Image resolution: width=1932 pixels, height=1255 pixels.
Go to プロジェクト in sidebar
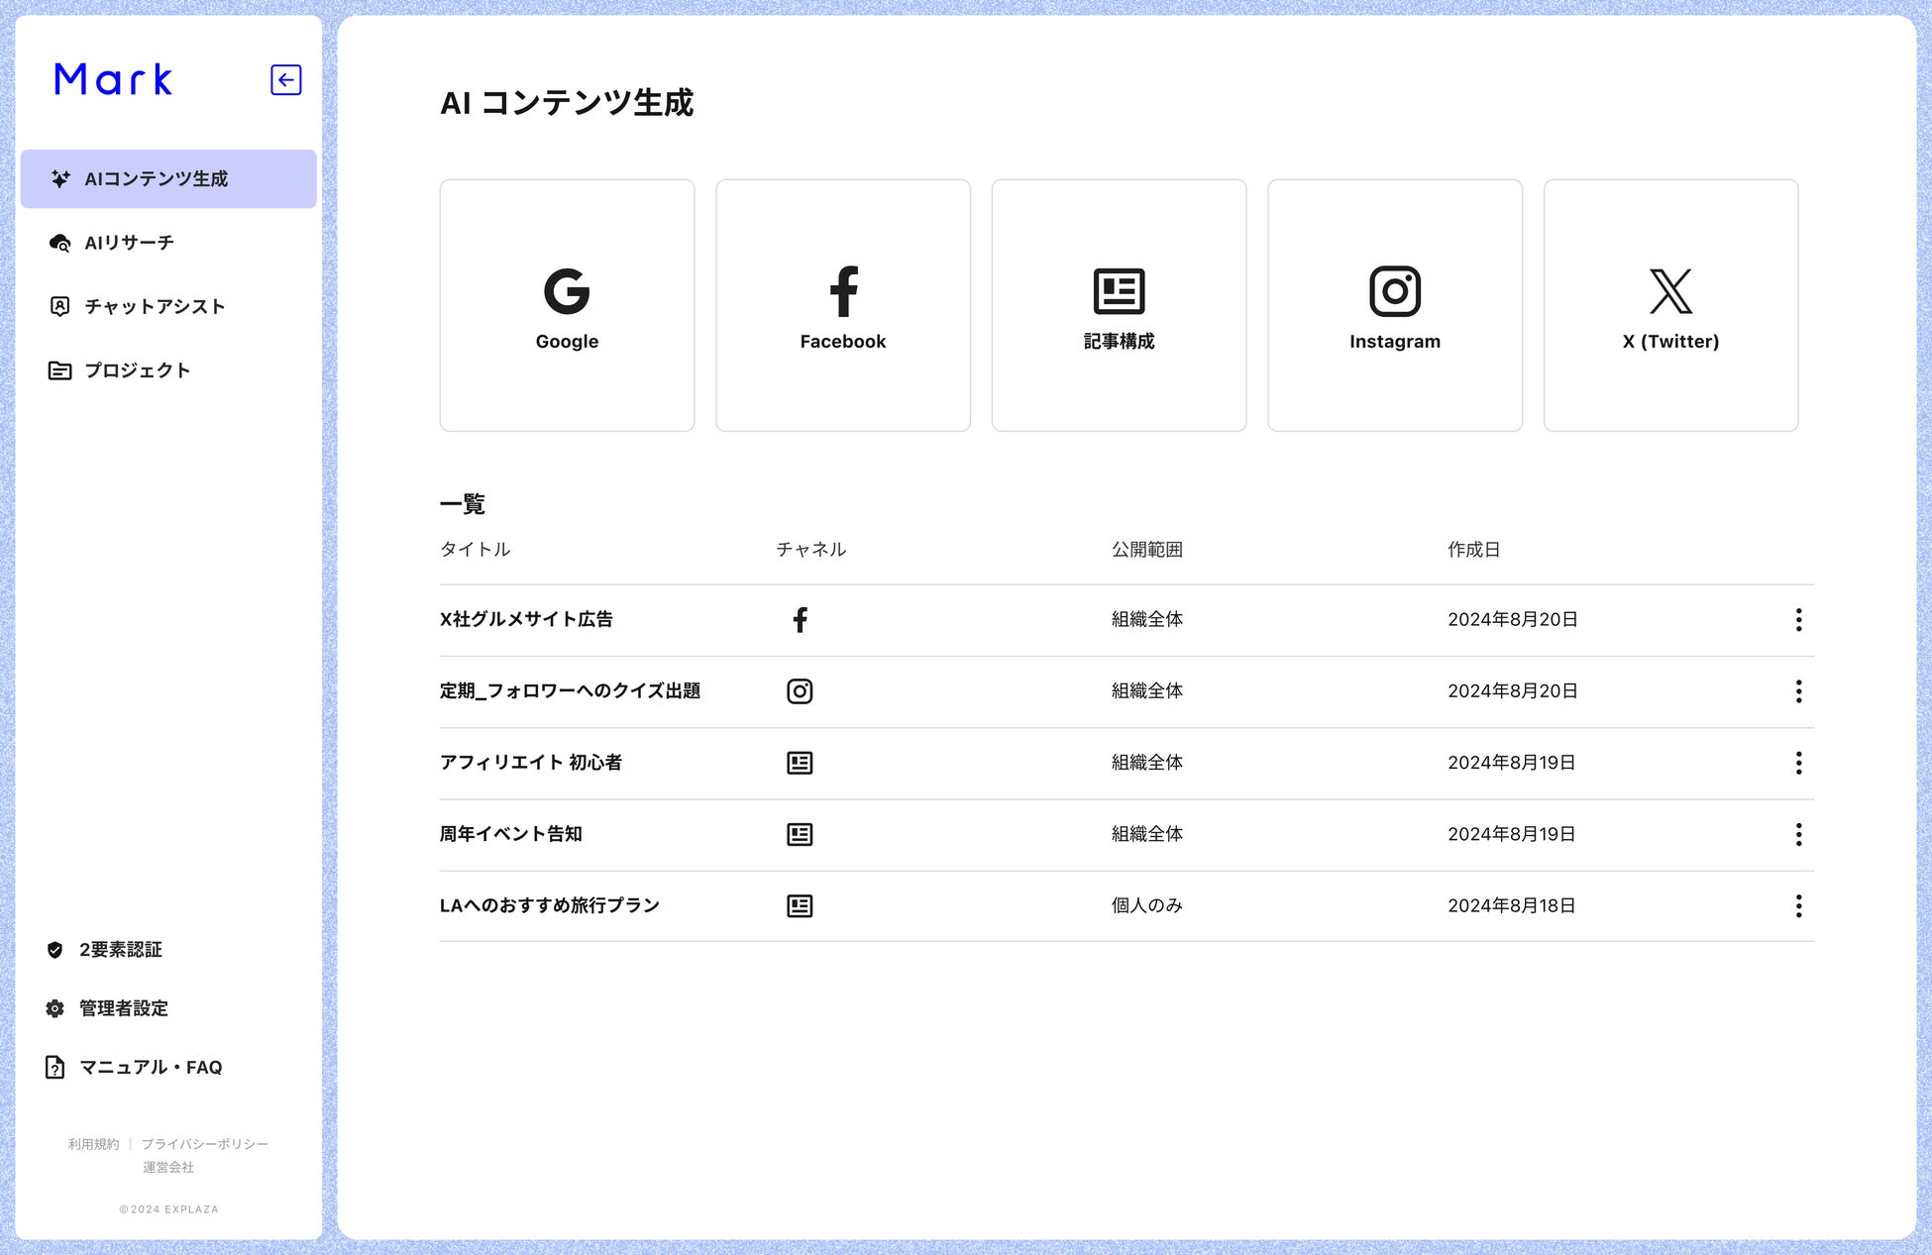click(x=137, y=370)
